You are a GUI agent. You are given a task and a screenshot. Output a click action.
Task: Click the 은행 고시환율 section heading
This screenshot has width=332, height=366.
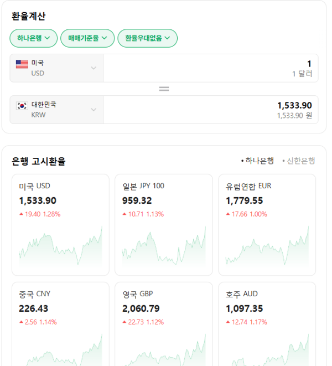click(x=39, y=161)
